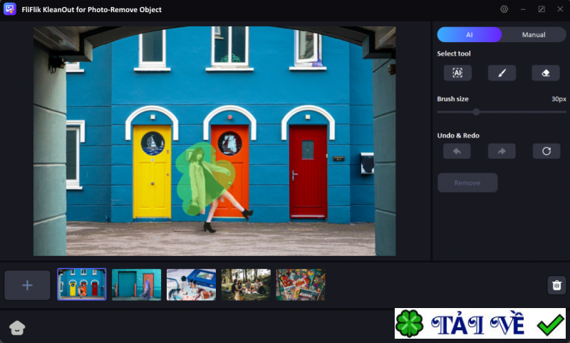
Task: Select the Eraser tool
Action: click(x=546, y=73)
